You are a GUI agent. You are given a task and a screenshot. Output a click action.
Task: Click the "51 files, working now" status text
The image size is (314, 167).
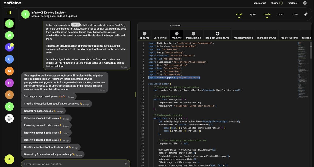54,16
